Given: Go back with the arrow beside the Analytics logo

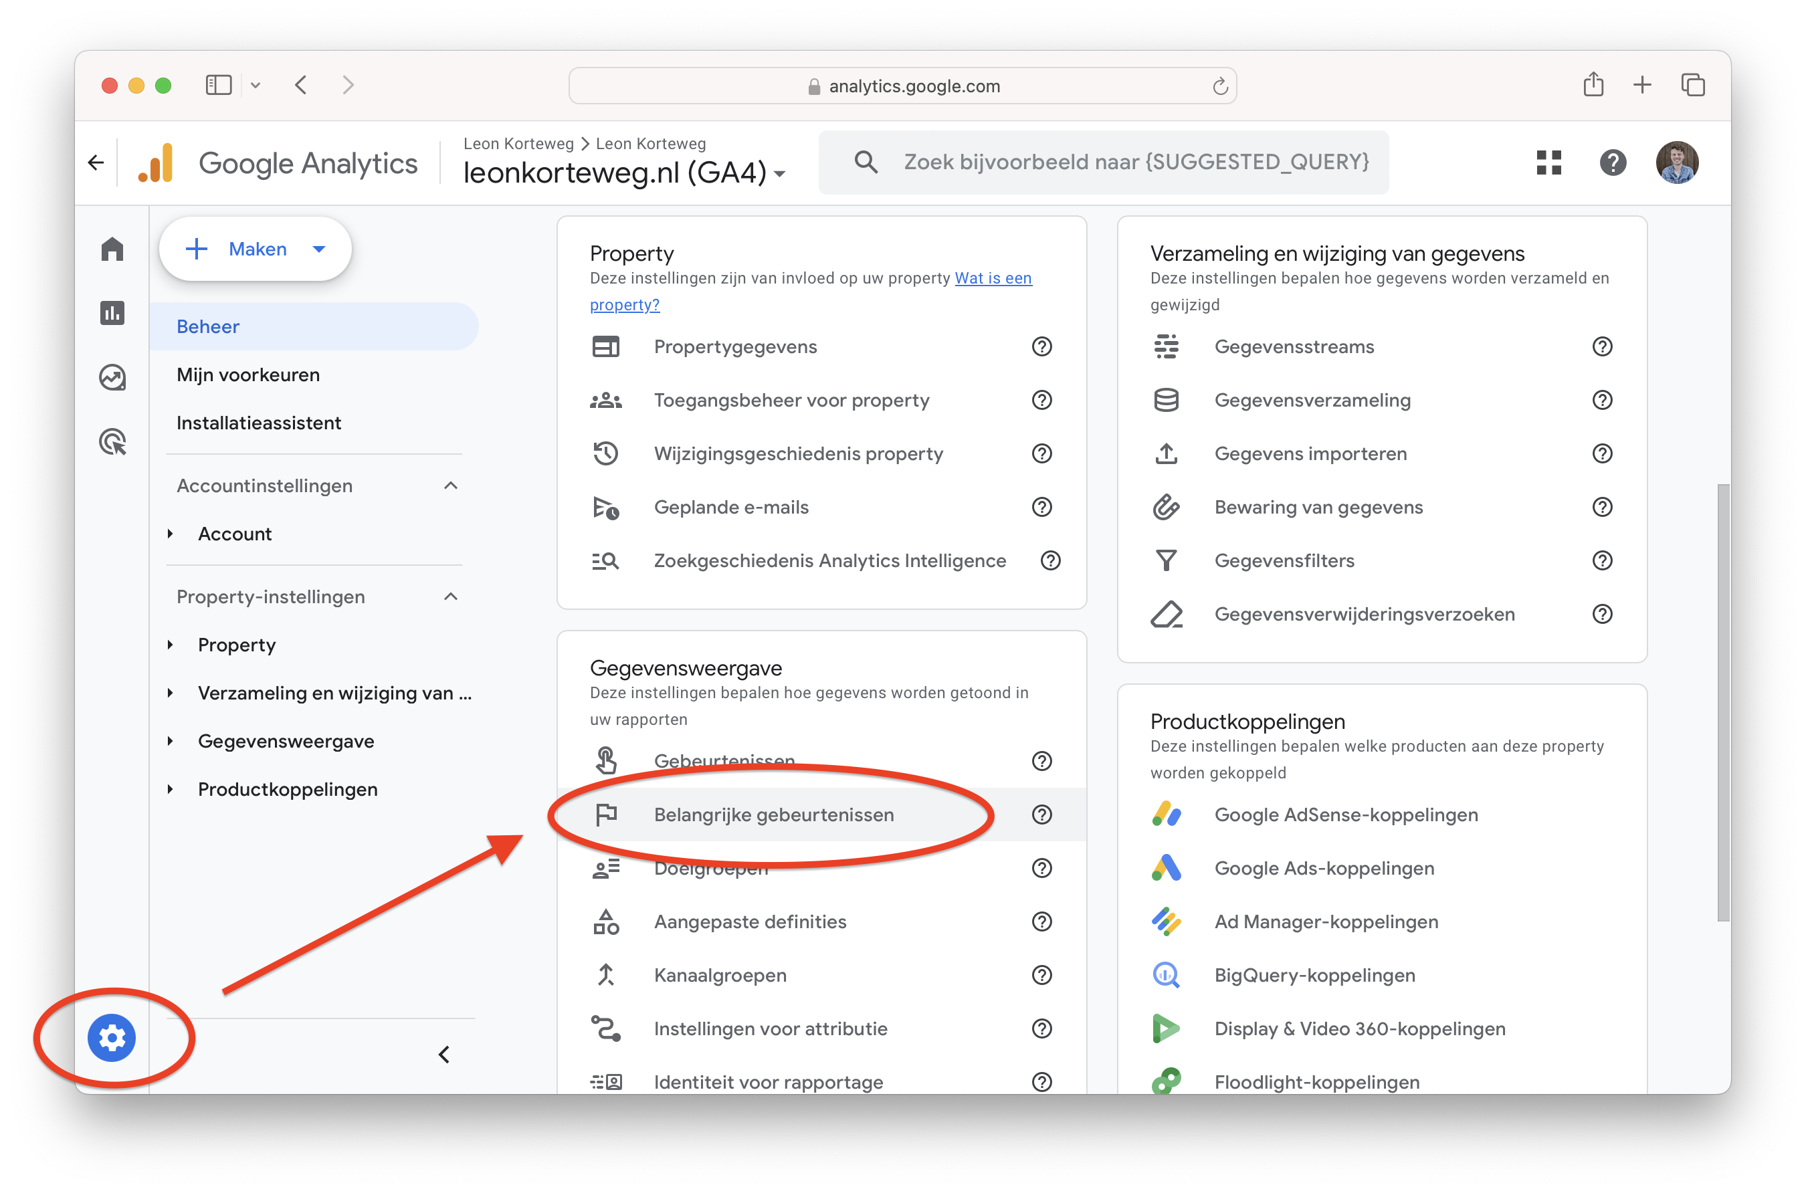Looking at the screenshot, I should (96, 162).
